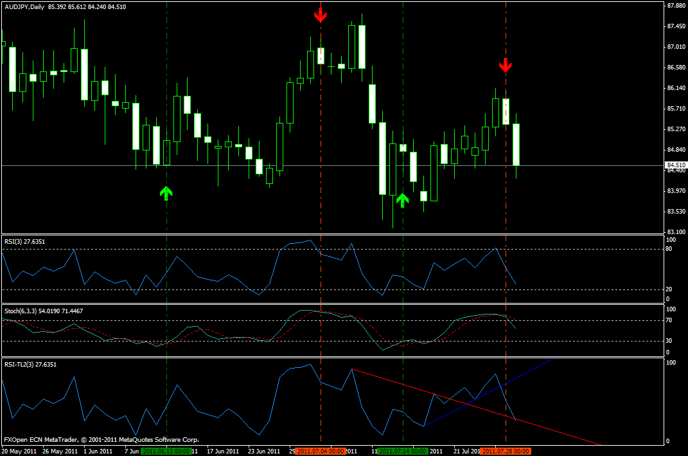Select the green up arrow near 14 July
Viewport: 688px width, 456px height.
(x=402, y=200)
